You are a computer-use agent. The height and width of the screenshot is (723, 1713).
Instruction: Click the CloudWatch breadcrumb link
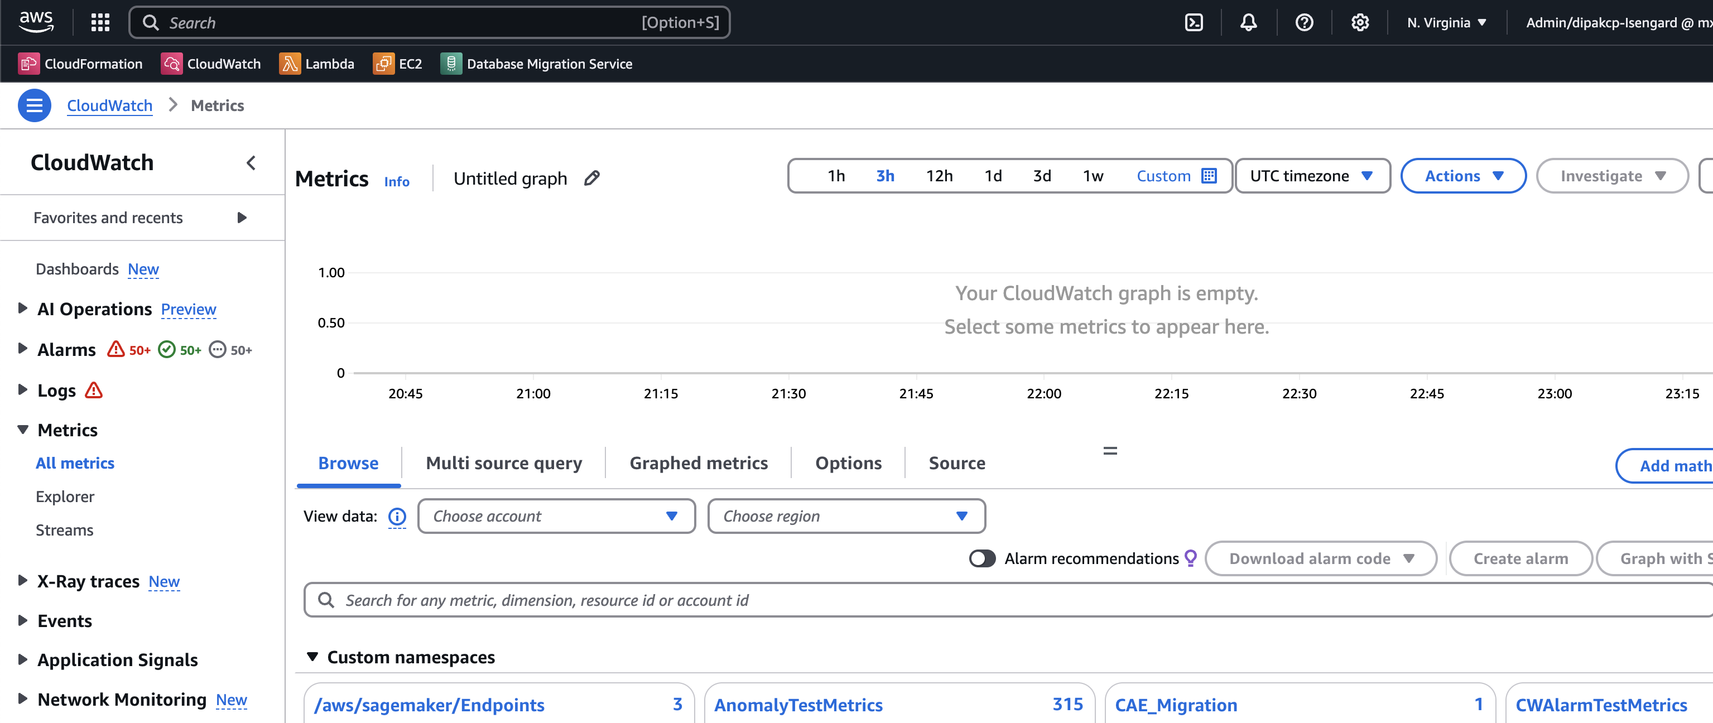[110, 105]
